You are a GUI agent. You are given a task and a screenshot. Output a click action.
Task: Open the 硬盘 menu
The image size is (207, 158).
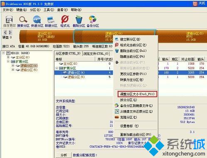22,10
